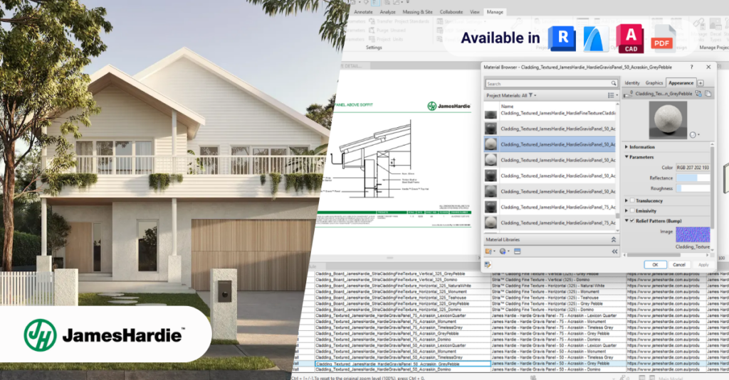Click the Cancel button
The image size is (729, 380).
coord(678,264)
